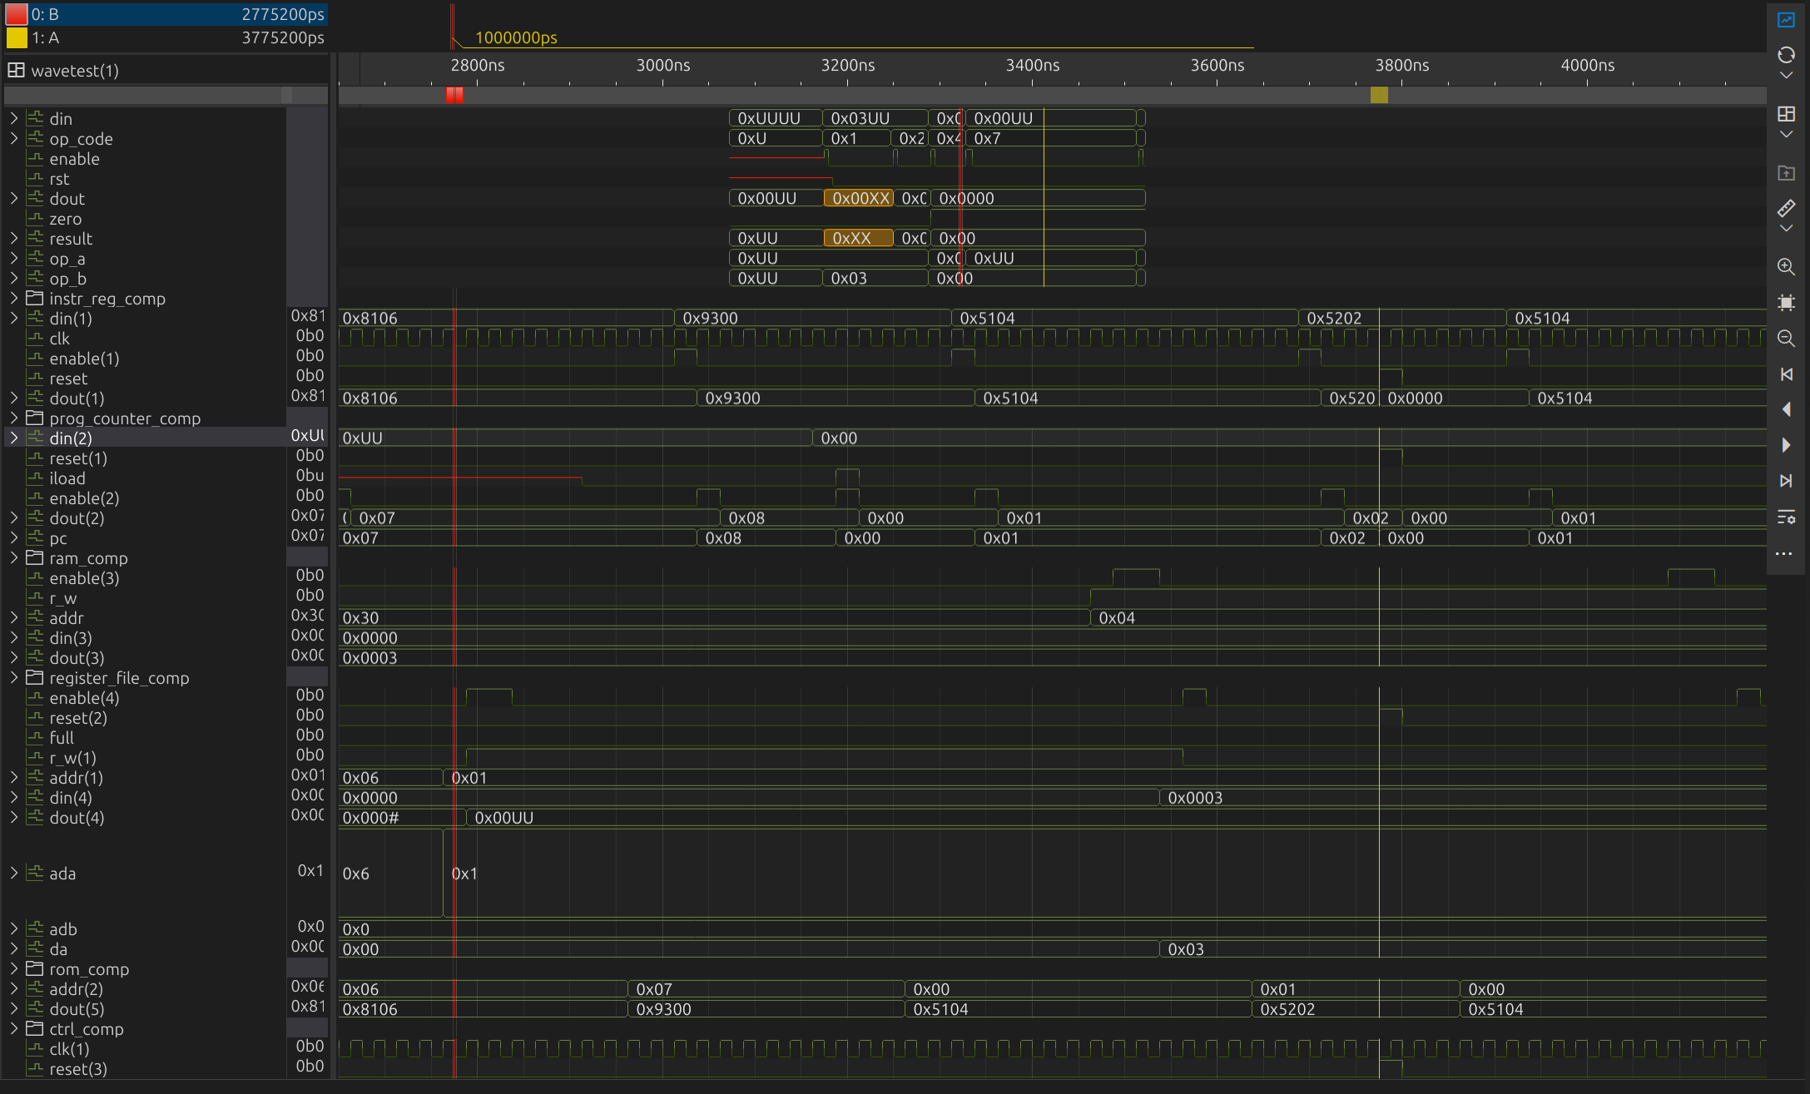The height and width of the screenshot is (1094, 1810).
Task: Open the layout options dropdown arrow
Action: coord(1786,134)
